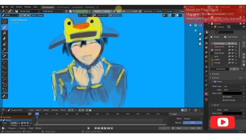The image size is (246, 138).
Task: Enable the Holdout checkbox
Action: point(224,97)
